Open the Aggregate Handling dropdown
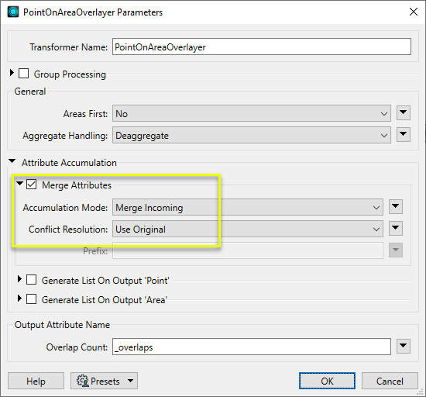Image resolution: width=426 pixels, height=397 pixels. point(252,135)
